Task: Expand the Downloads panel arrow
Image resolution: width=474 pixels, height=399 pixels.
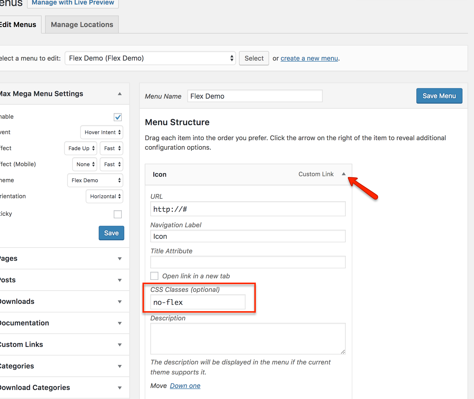Action: pos(120,302)
